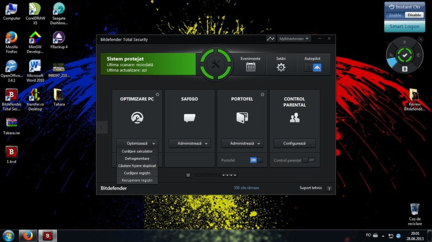Turn off the Portofel ON switch

tap(256, 160)
